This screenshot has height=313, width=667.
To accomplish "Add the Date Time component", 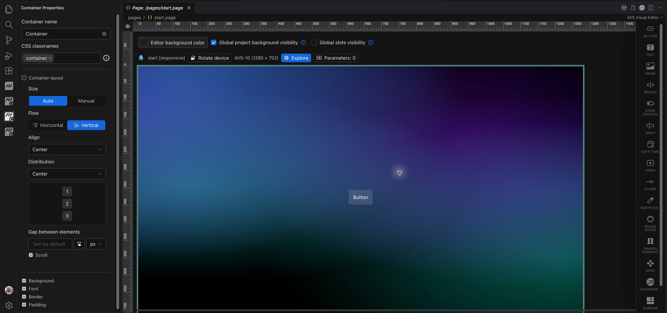I will (650, 147).
